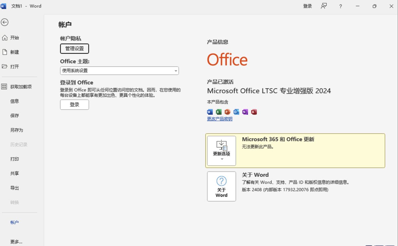Screen dimensions: 398x246
Task: Click the Access product icon
Action: click(x=254, y=112)
